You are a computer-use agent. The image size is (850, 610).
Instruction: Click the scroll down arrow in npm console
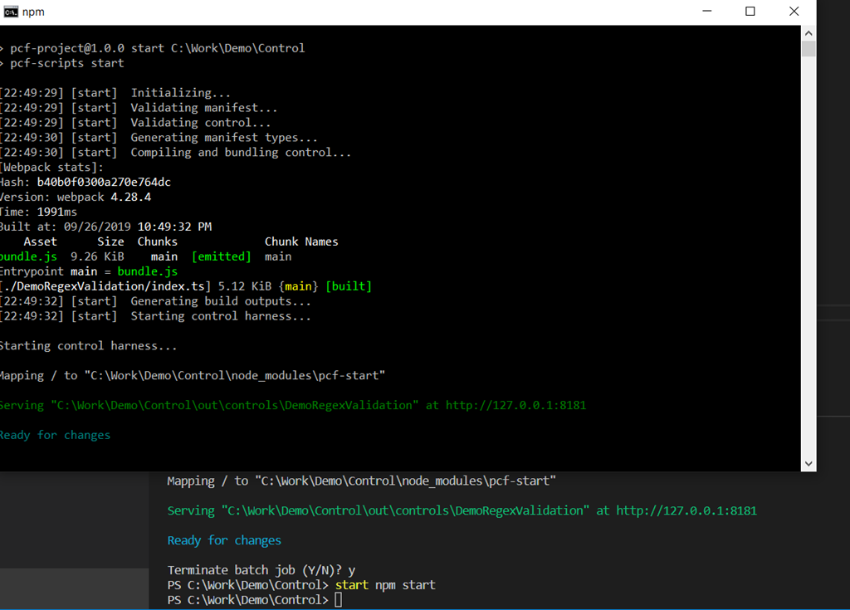(x=808, y=464)
